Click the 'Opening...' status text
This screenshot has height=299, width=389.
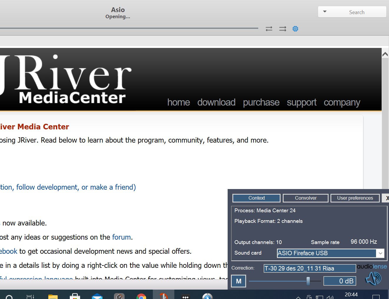(118, 17)
